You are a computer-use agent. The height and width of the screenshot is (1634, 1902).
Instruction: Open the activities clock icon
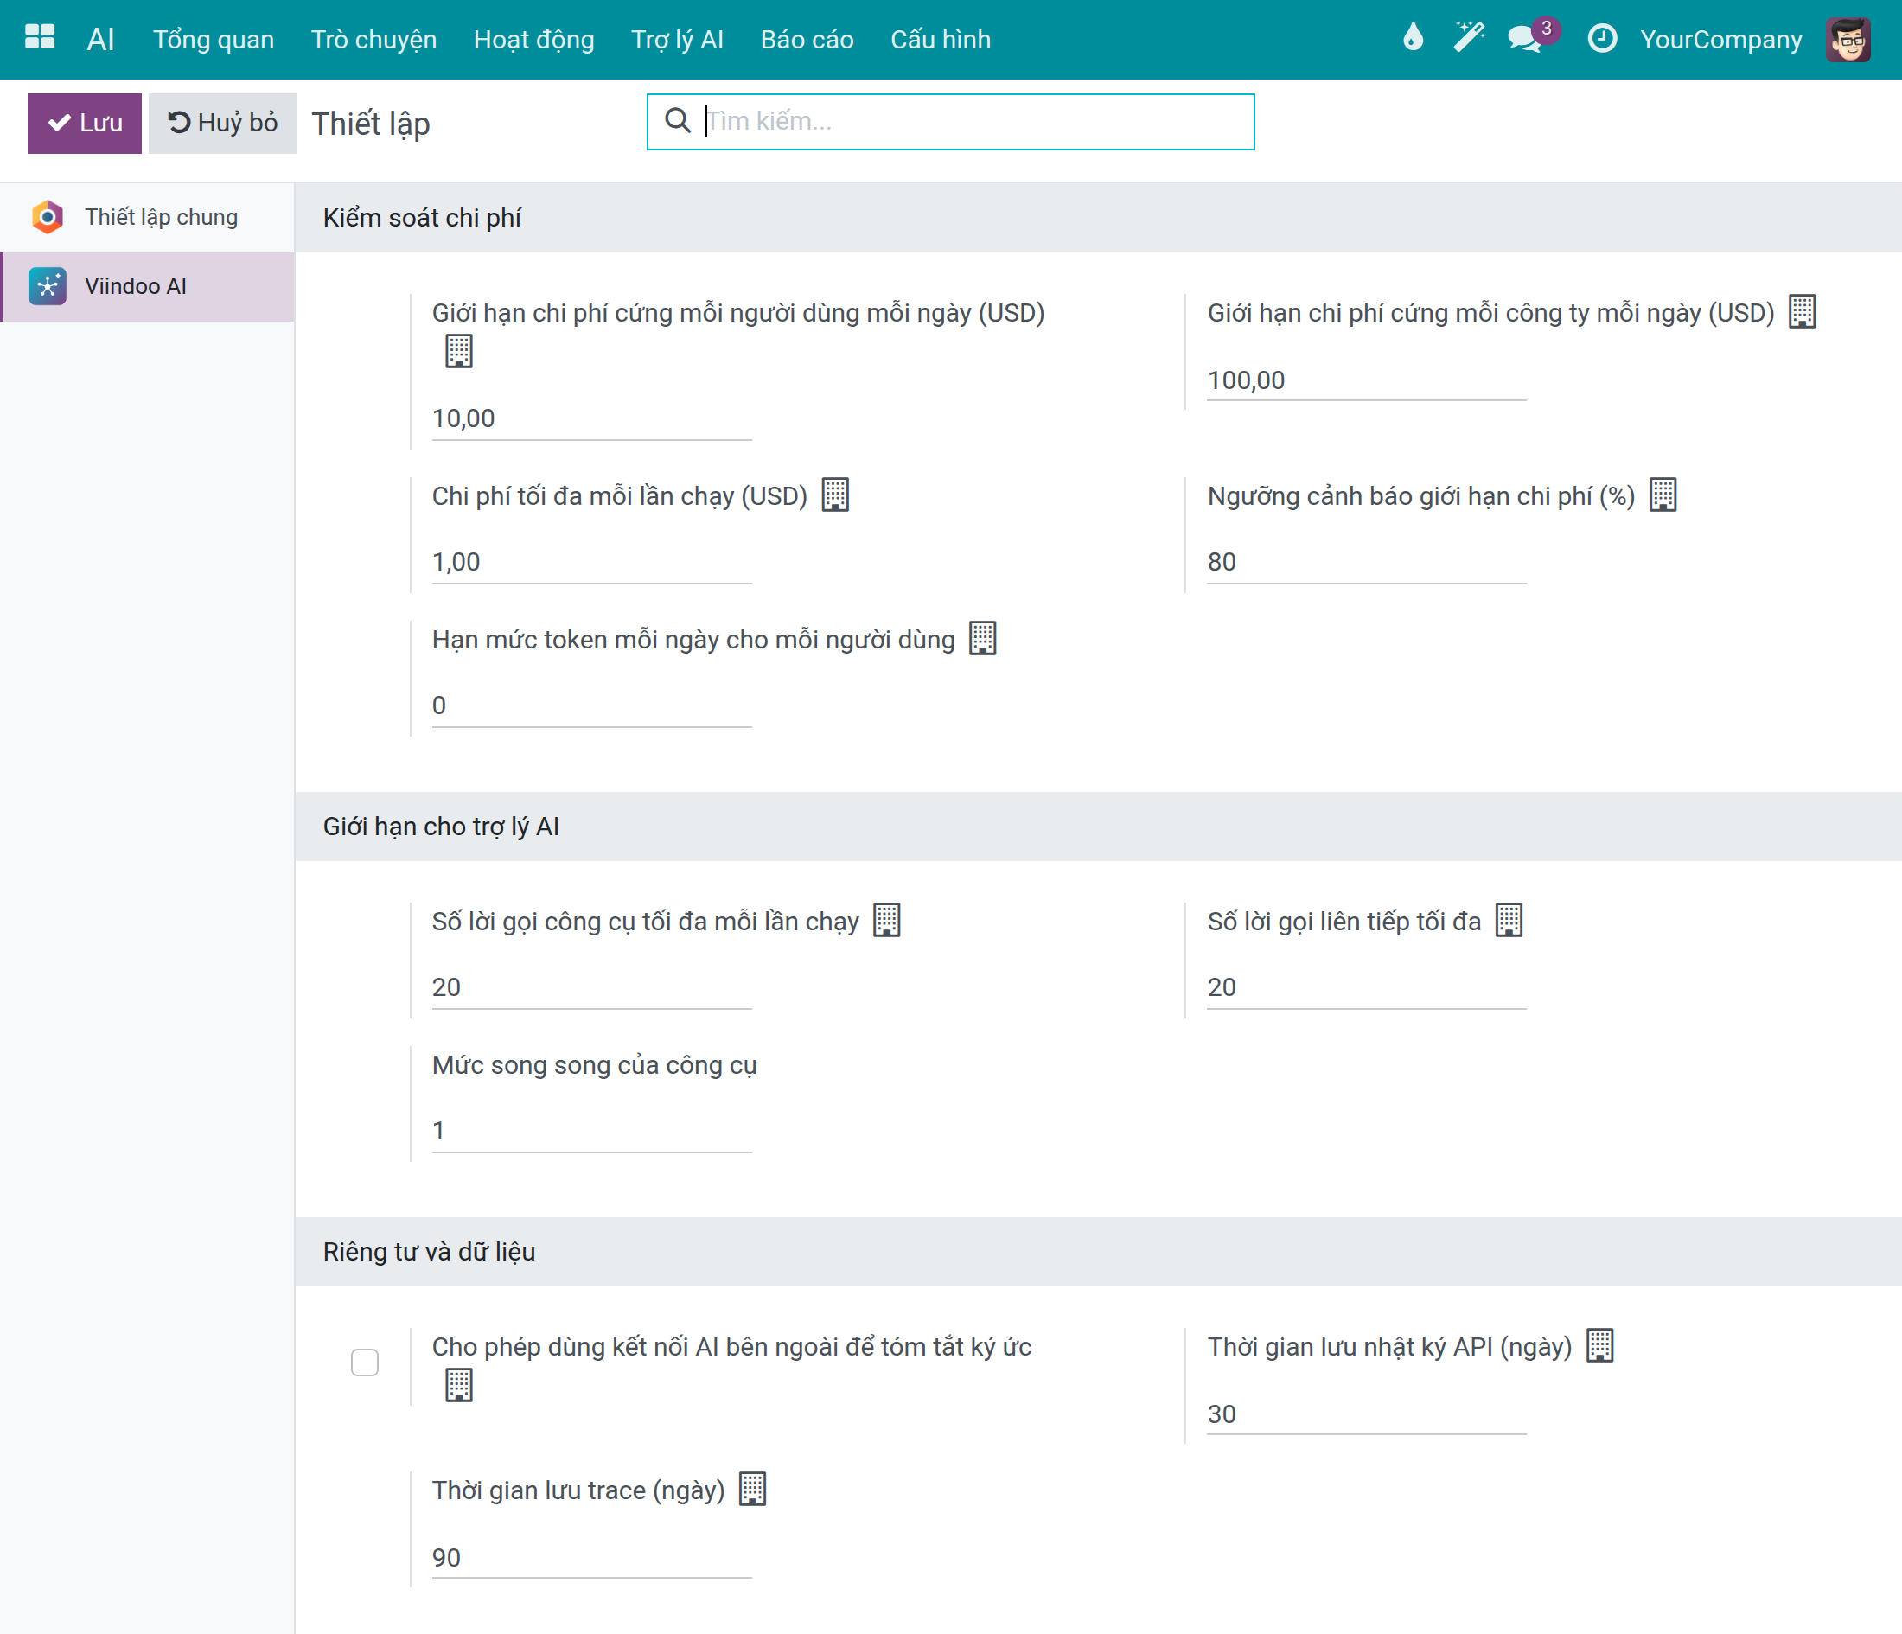(x=1602, y=39)
